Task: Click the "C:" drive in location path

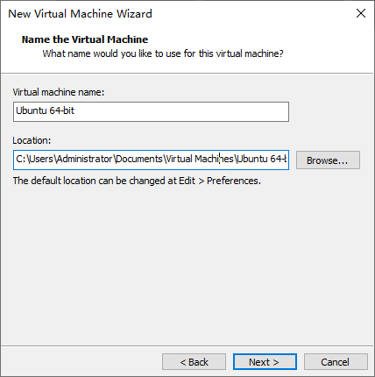Action: (x=21, y=159)
